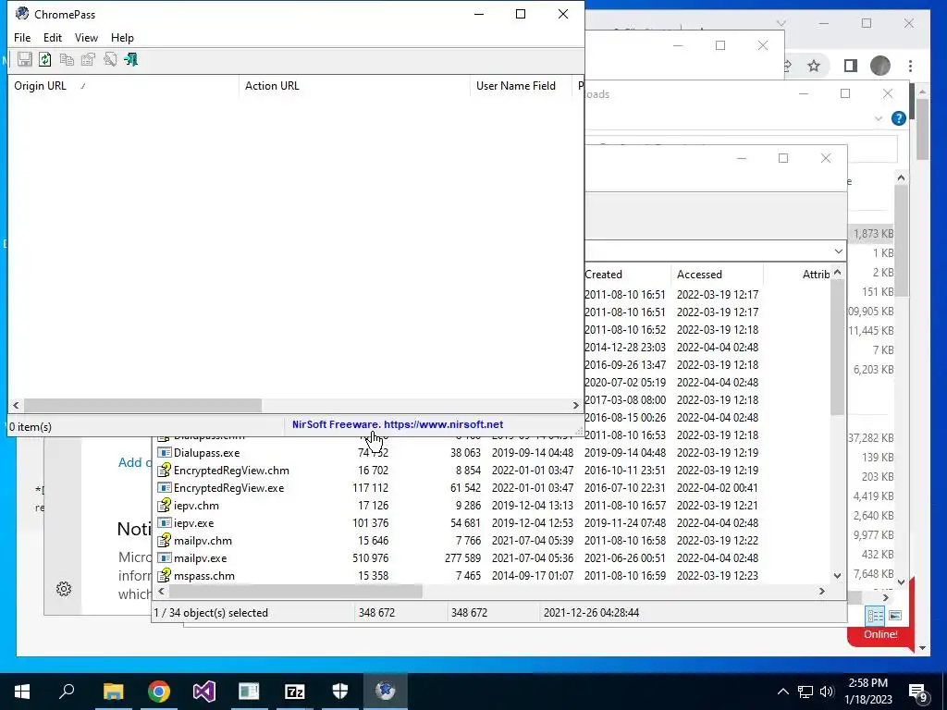The width and height of the screenshot is (947, 710).
Task: Open the Windows Start menu
Action: tap(22, 692)
